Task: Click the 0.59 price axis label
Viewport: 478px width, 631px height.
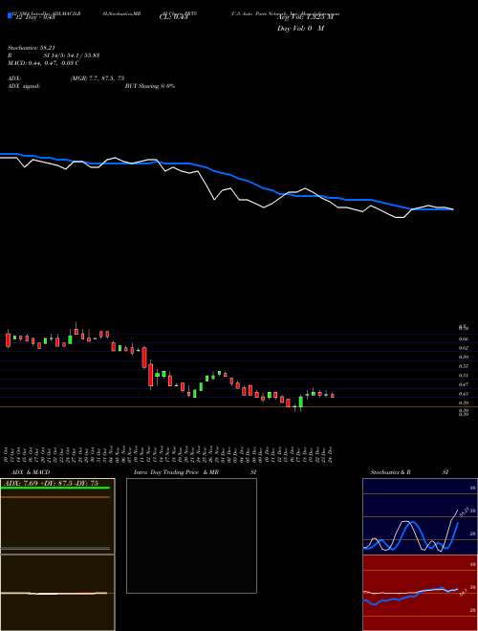Action: coord(464,357)
